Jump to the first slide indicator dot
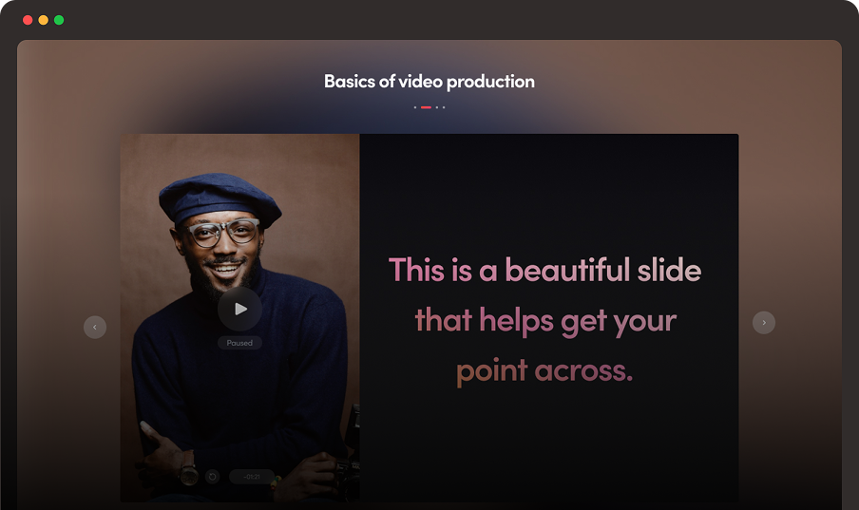 (x=415, y=107)
